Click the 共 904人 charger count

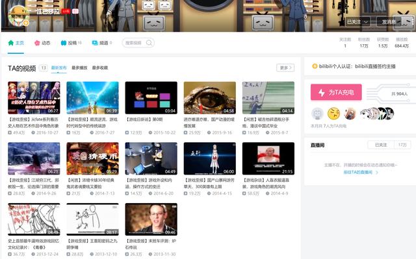coord(399,93)
